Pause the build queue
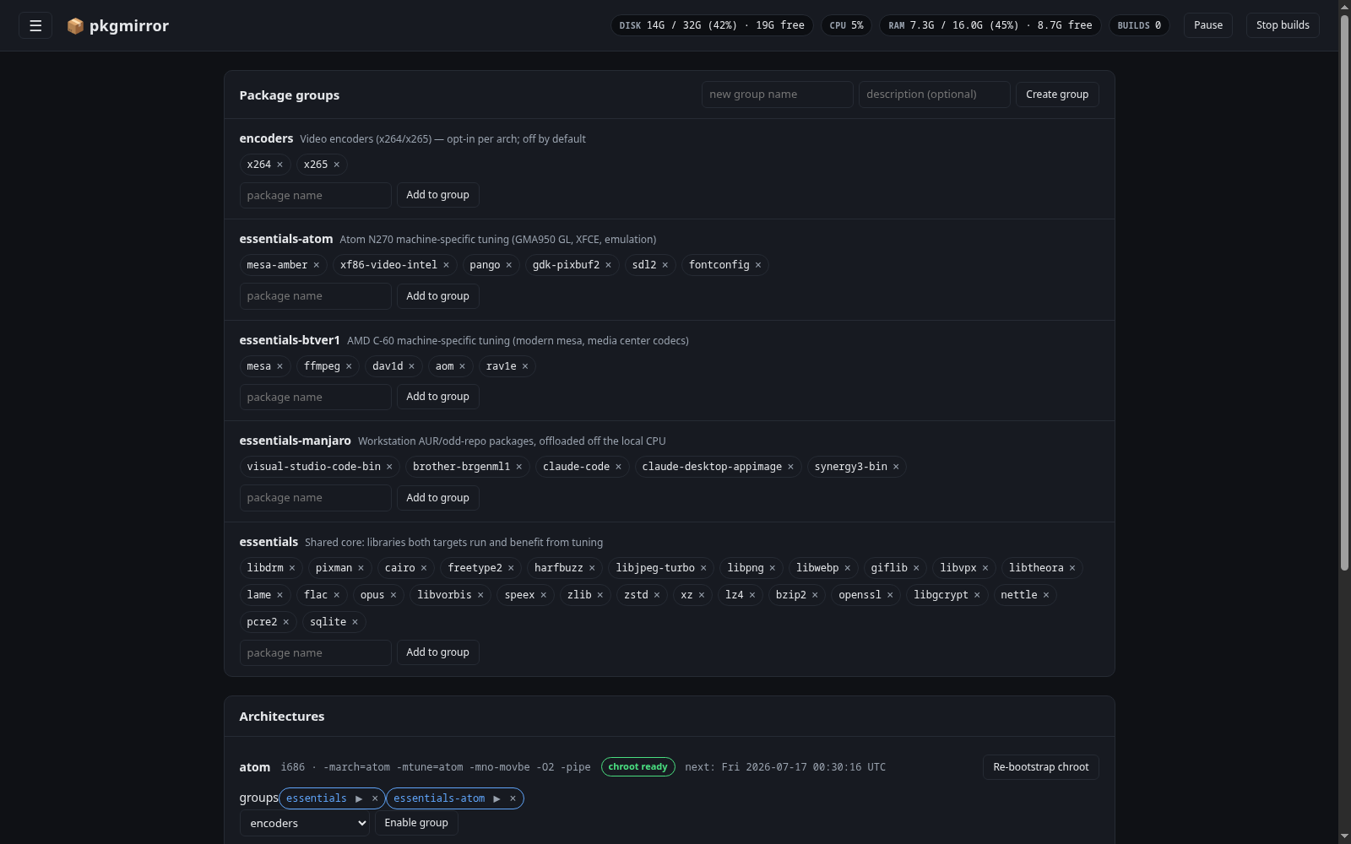The height and width of the screenshot is (844, 1351). point(1208,25)
